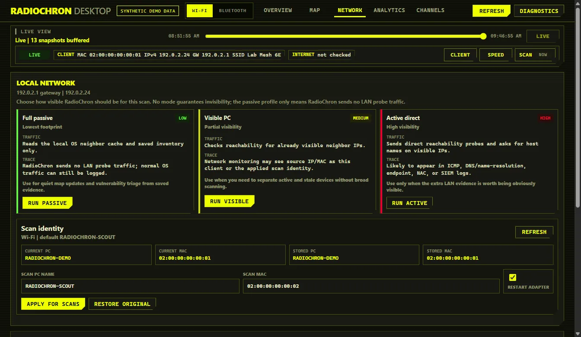Focus the Scan PC Name field

130,286
